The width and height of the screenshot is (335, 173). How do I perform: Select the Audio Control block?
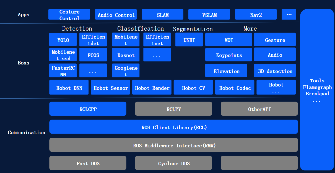[x=116, y=15]
